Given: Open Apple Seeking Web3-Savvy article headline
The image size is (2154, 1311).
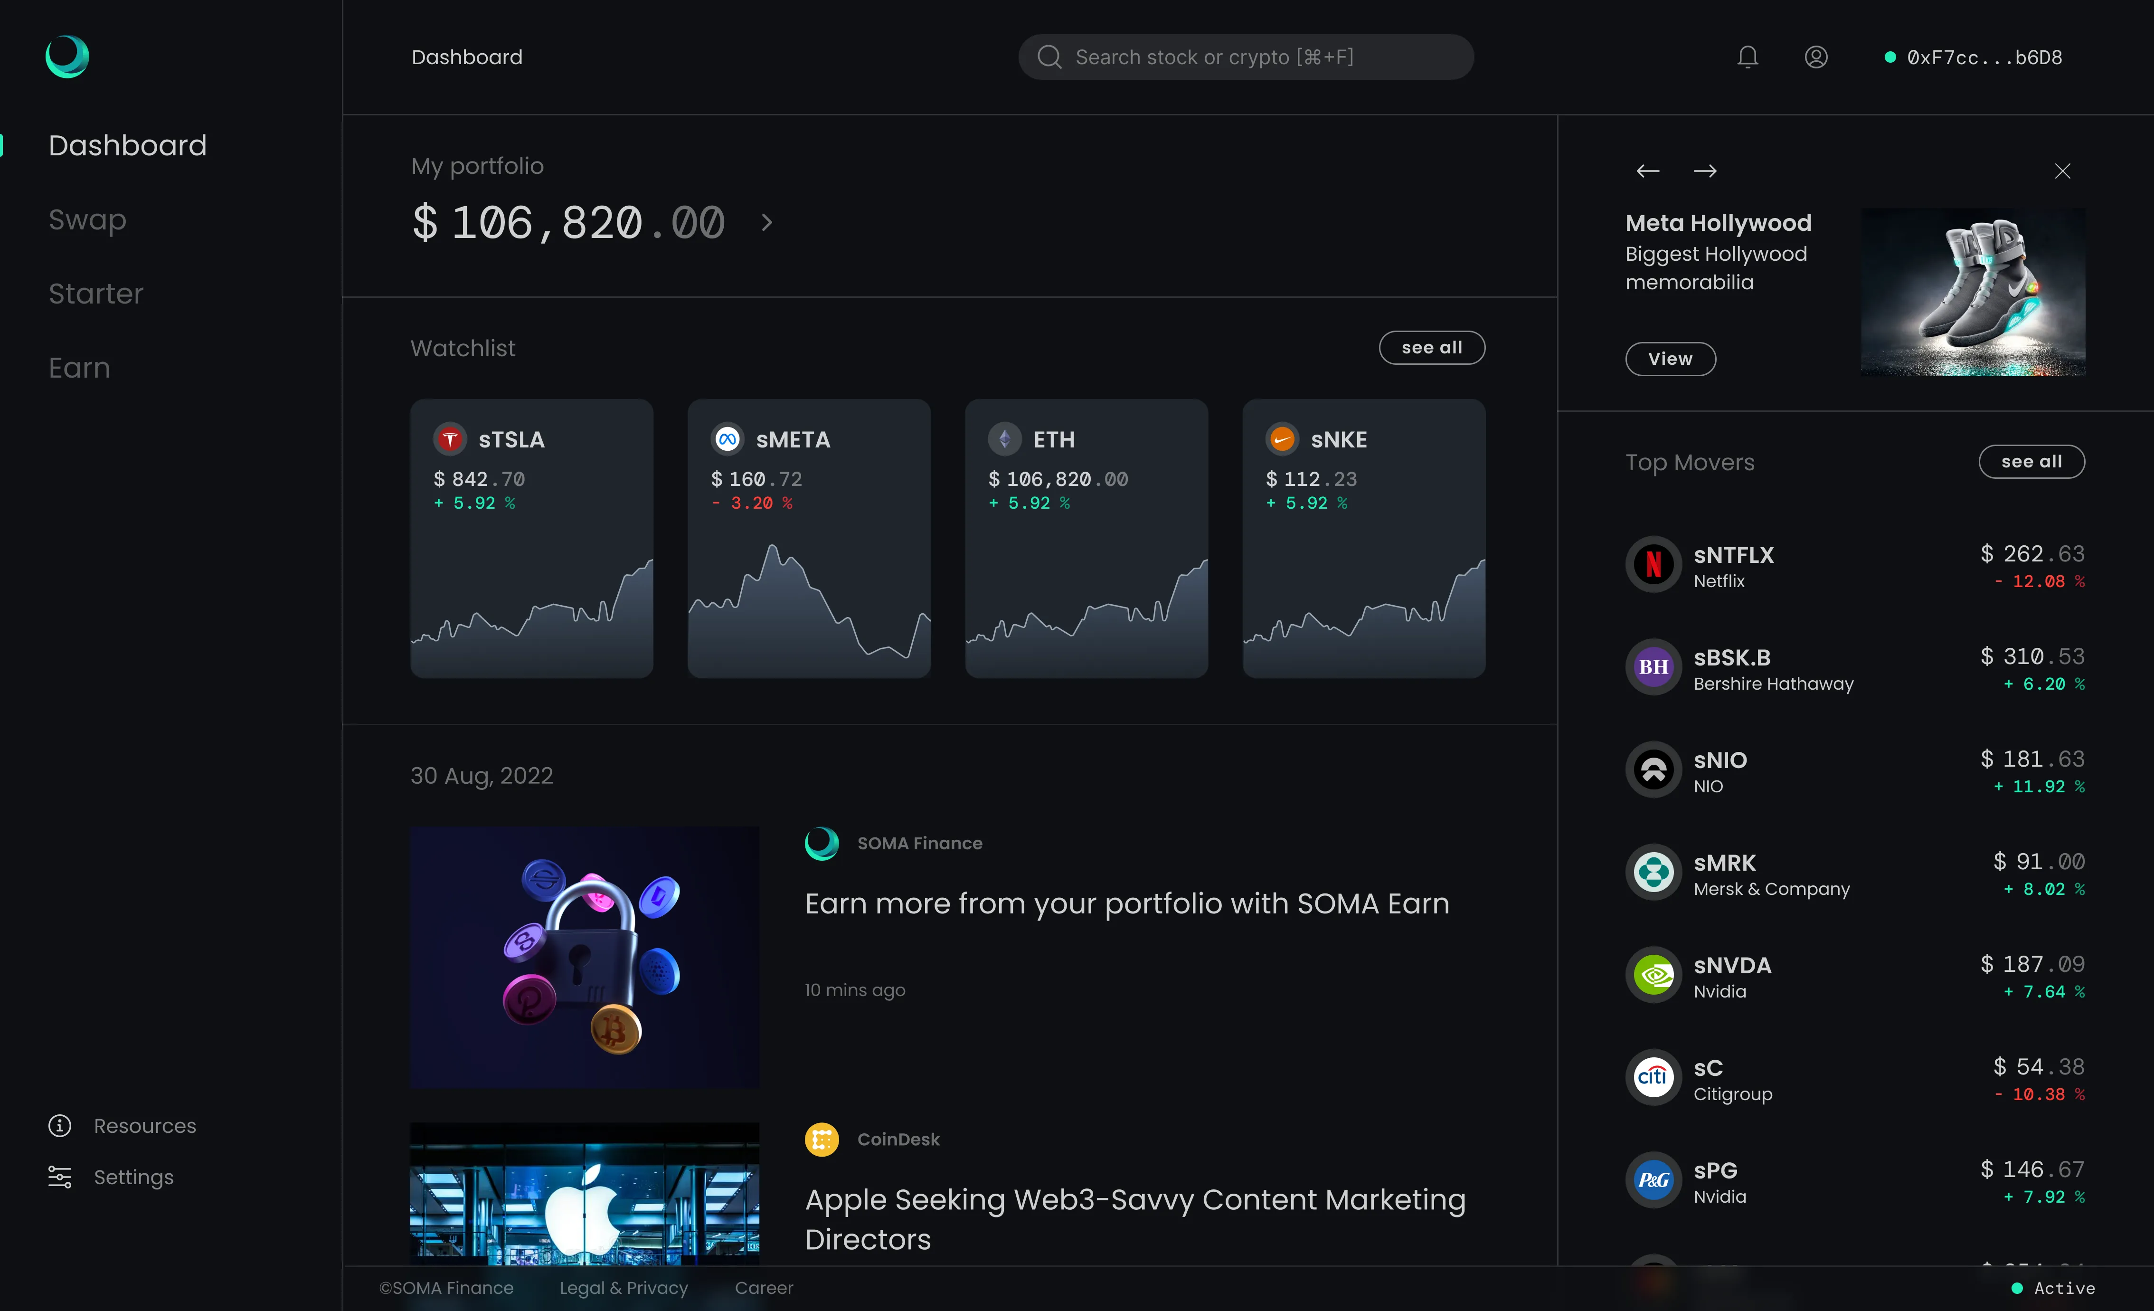Looking at the screenshot, I should click(x=1135, y=1219).
